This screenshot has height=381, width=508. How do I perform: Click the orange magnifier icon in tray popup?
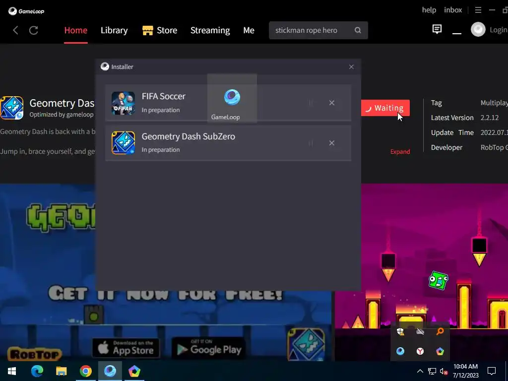coord(440,331)
